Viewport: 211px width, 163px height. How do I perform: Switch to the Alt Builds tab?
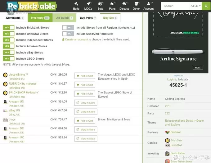(65, 18)
